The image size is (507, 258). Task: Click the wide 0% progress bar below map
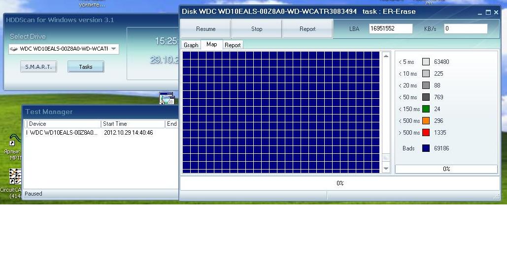tap(340, 183)
